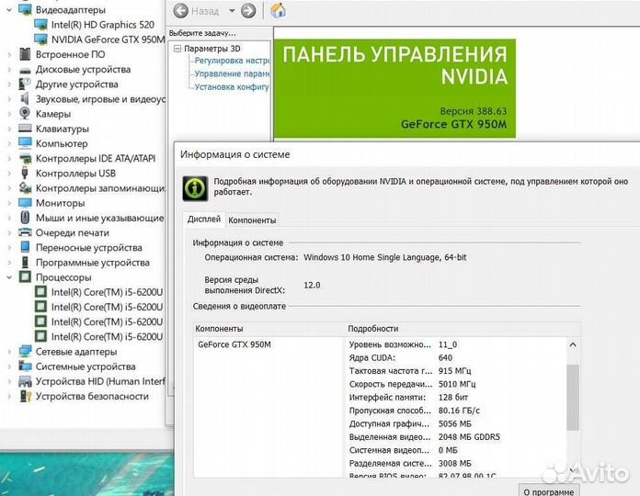
Task: Select the Ядра CUDA row
Action: (x=456, y=358)
